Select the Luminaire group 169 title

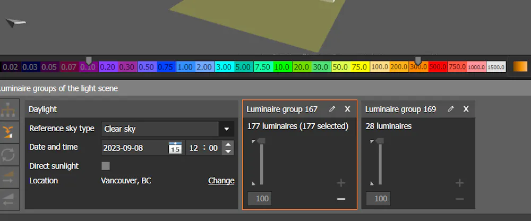coord(400,109)
